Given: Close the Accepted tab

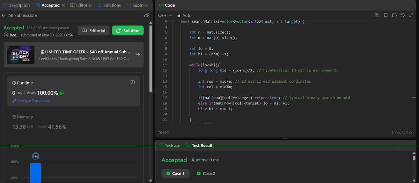Looking at the screenshot, I should click(x=63, y=5).
